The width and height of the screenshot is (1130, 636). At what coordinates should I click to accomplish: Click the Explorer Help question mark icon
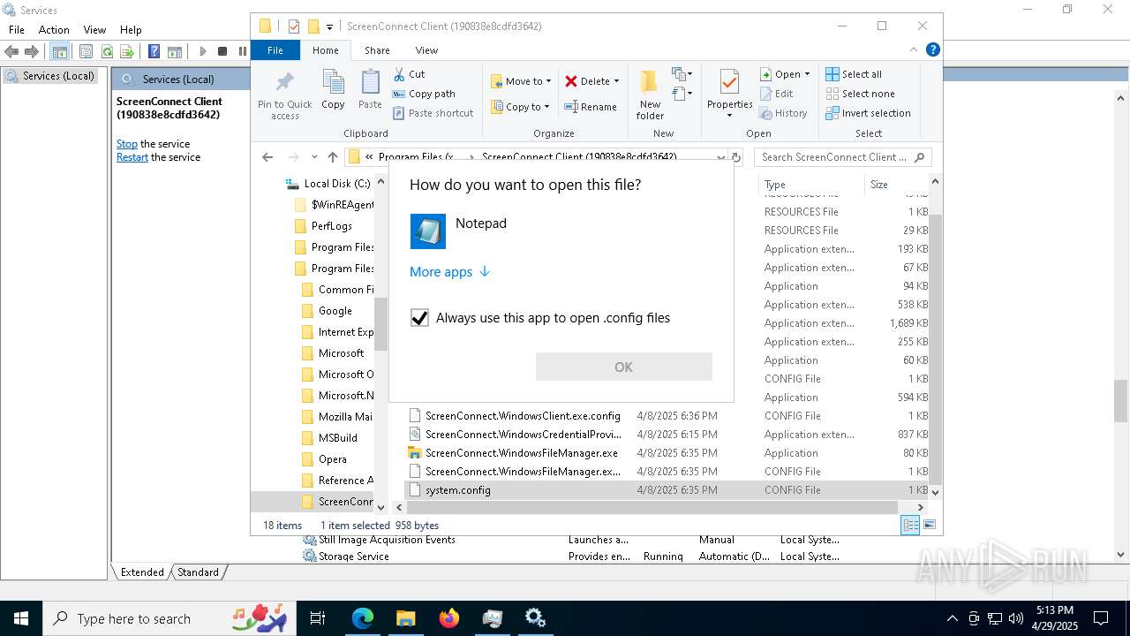pyautogui.click(x=933, y=50)
